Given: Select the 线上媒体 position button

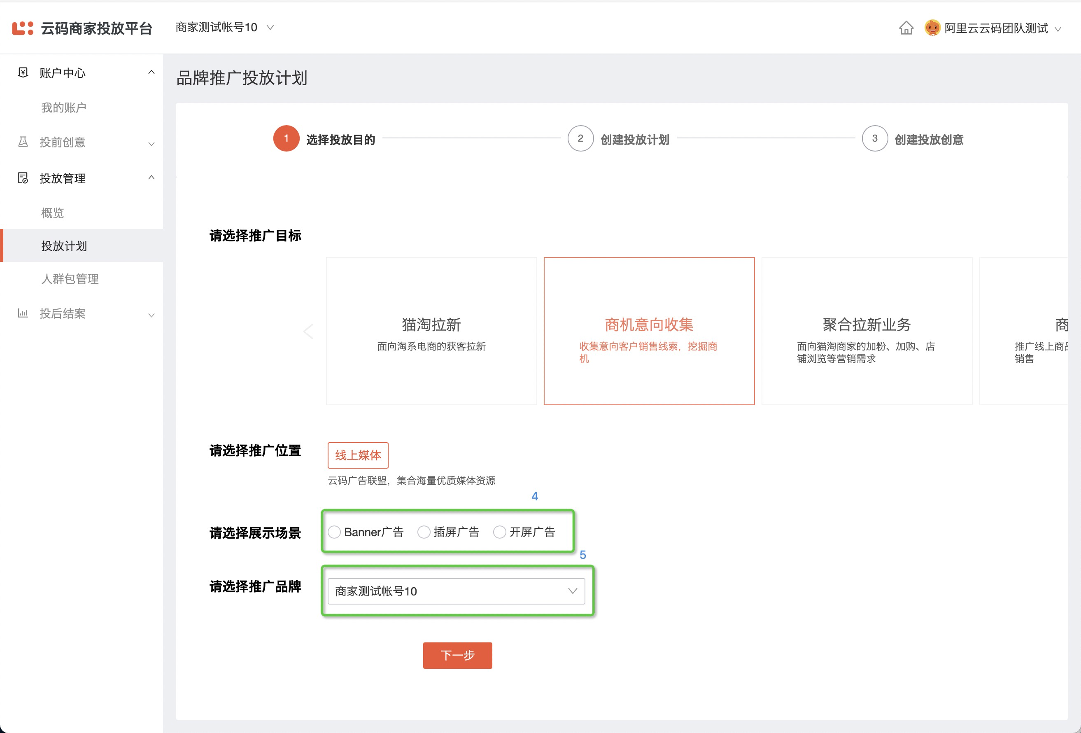Looking at the screenshot, I should pos(358,455).
